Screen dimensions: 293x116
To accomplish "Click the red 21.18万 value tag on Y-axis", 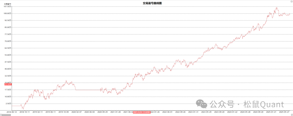I will pyautogui.click(x=7, y=84).
